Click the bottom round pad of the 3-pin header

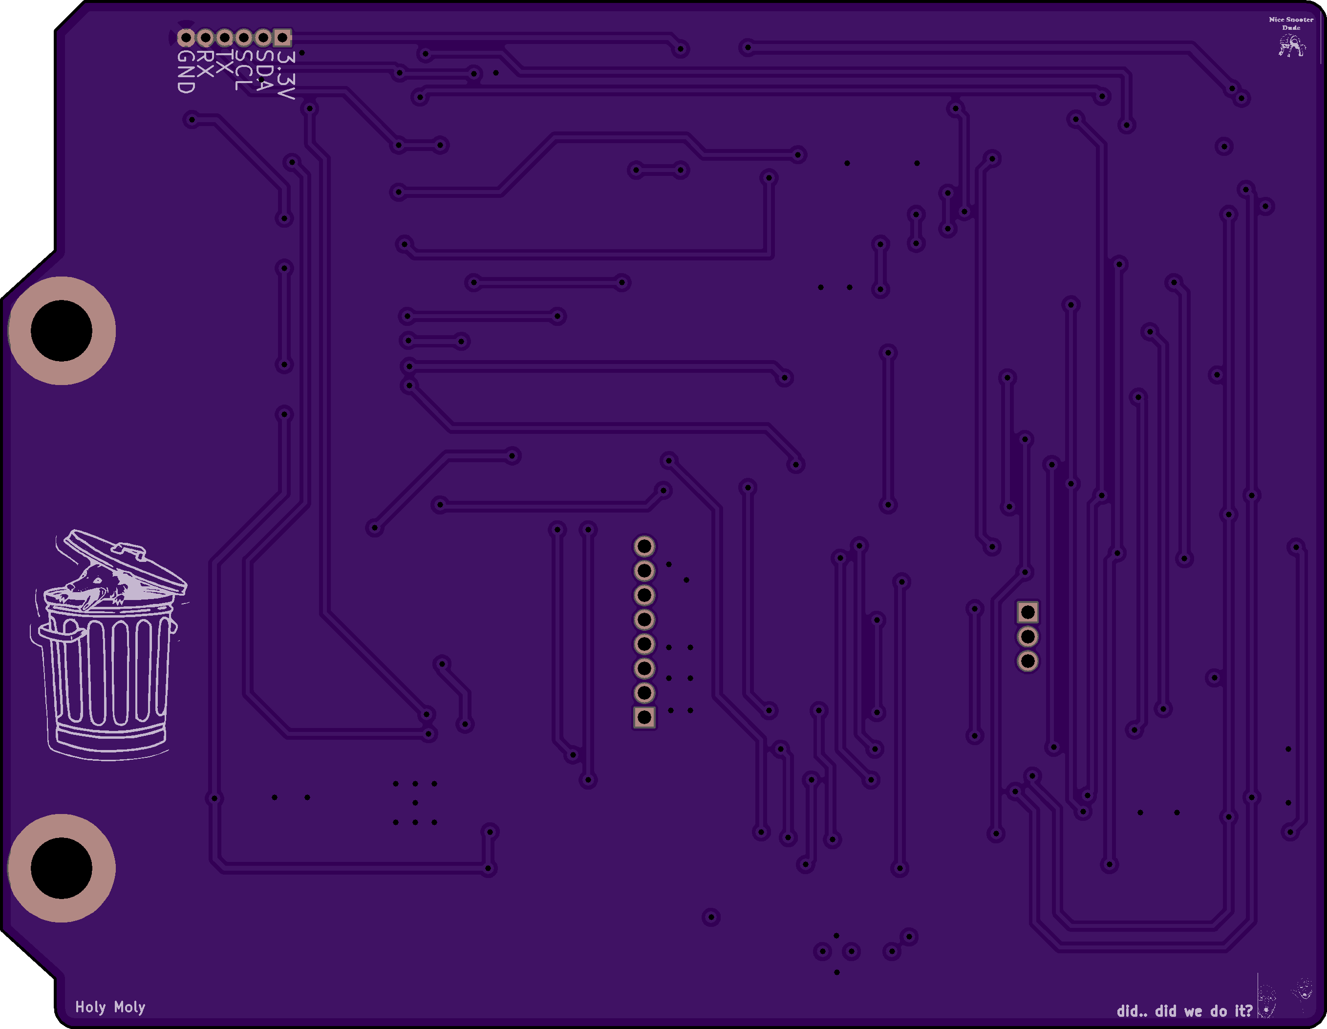pyautogui.click(x=1027, y=661)
